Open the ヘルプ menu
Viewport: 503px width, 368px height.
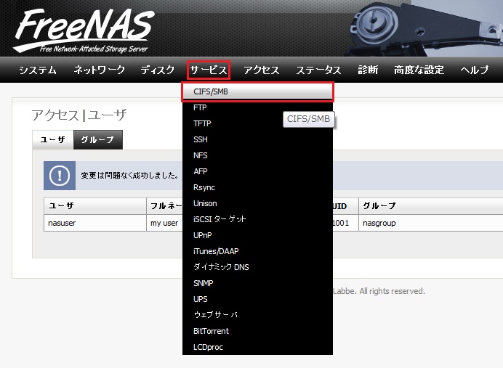[x=475, y=70]
